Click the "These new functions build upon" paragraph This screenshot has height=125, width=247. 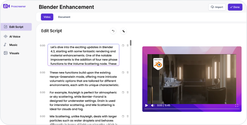(x=84, y=79)
